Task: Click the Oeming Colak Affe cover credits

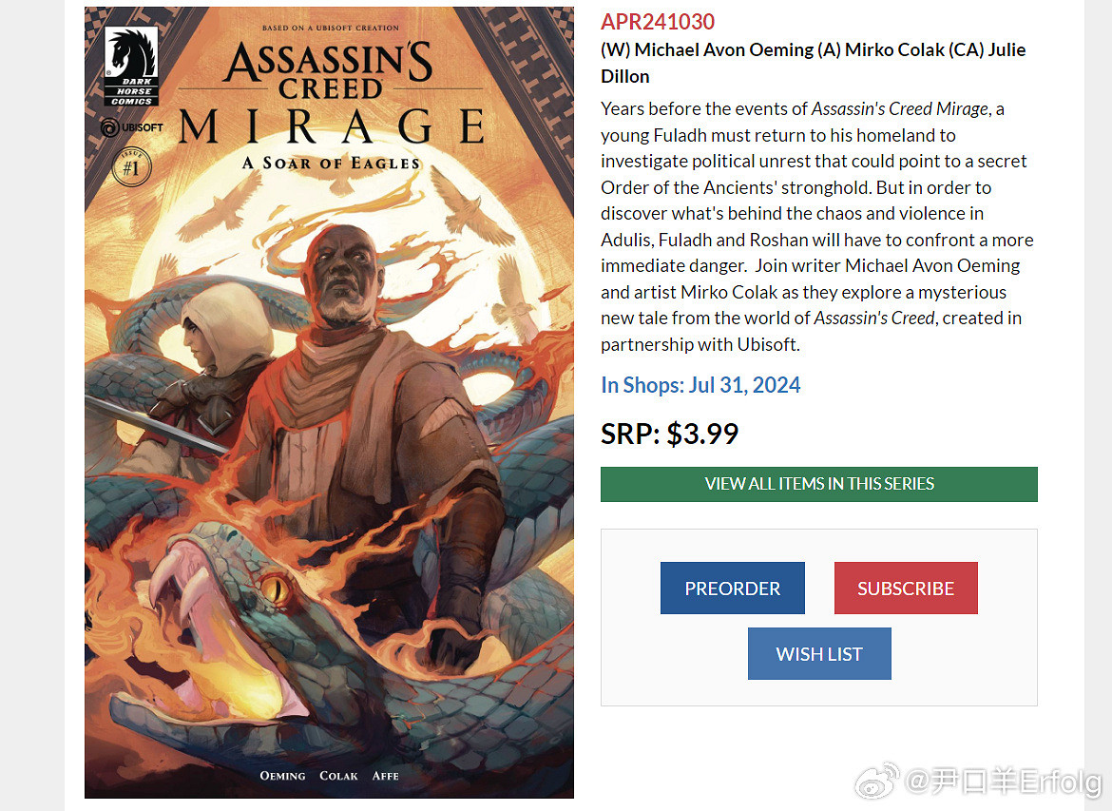Action: tap(329, 776)
